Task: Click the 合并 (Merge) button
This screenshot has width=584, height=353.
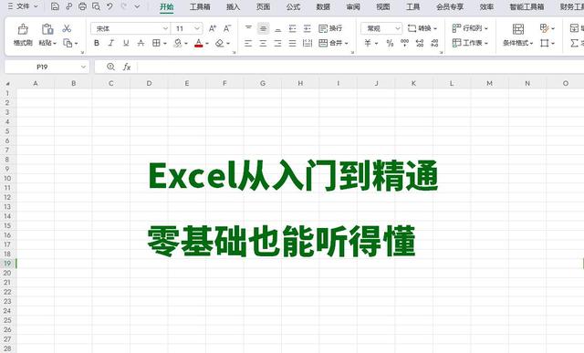Action: pyautogui.click(x=333, y=43)
